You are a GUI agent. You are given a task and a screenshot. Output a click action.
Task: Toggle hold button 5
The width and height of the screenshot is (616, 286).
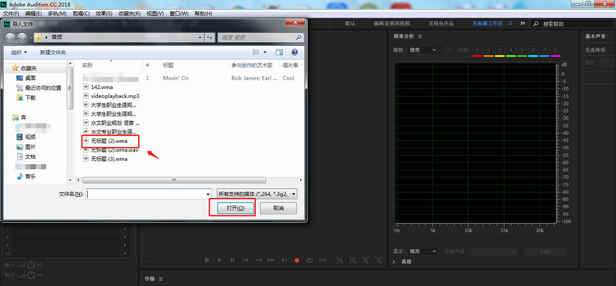click(522, 50)
